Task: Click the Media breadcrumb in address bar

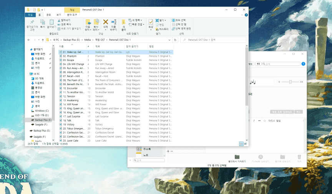Action: click(x=88, y=40)
